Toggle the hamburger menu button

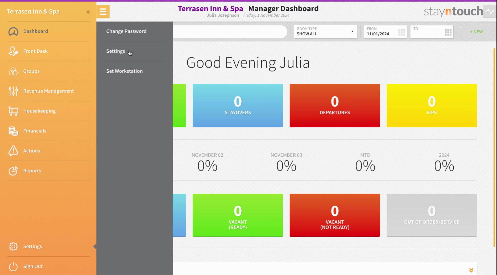(x=103, y=12)
